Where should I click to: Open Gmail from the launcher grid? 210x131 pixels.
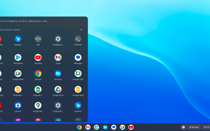[58, 57]
